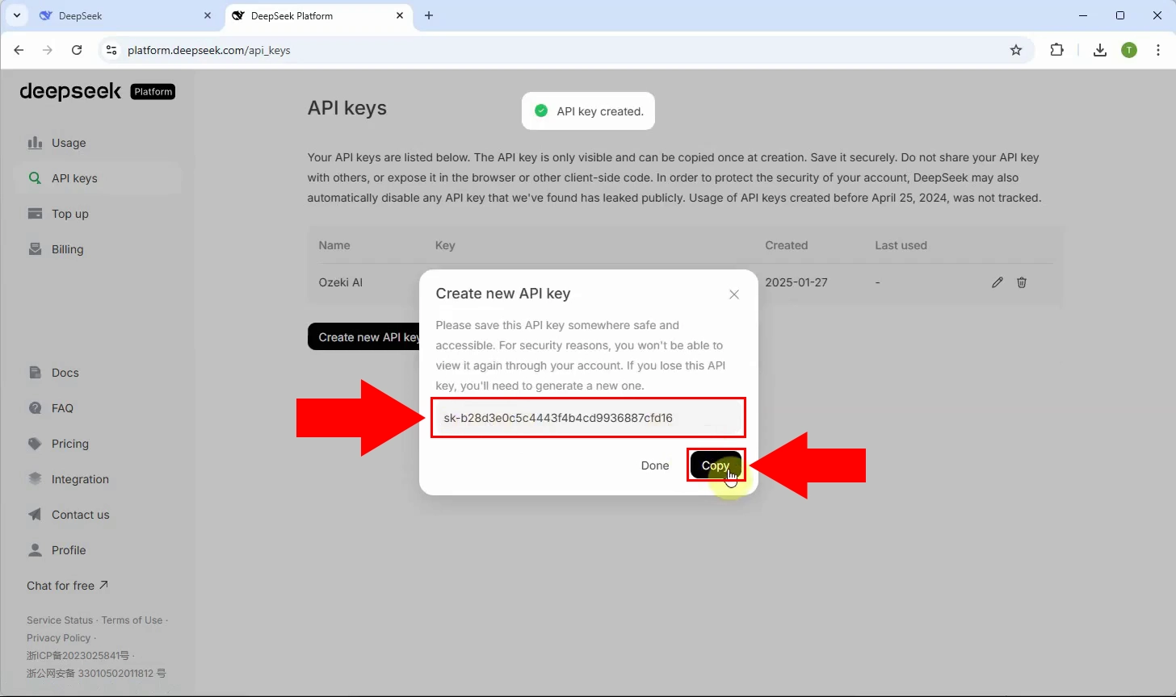
Task: Click the Billing receipt icon
Action: tap(35, 249)
